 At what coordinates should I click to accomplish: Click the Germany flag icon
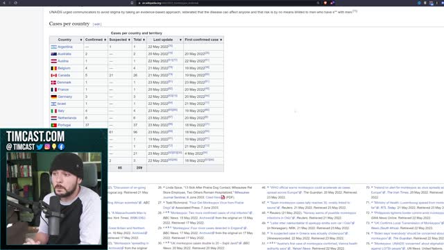[54, 97]
